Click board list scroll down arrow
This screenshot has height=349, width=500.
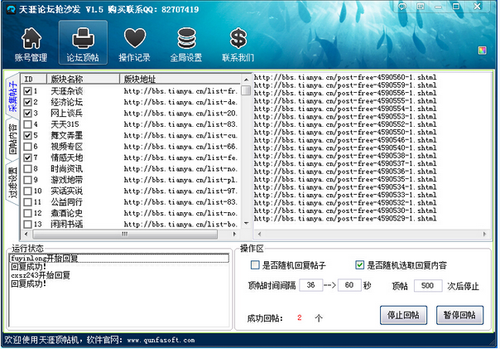[246, 223]
